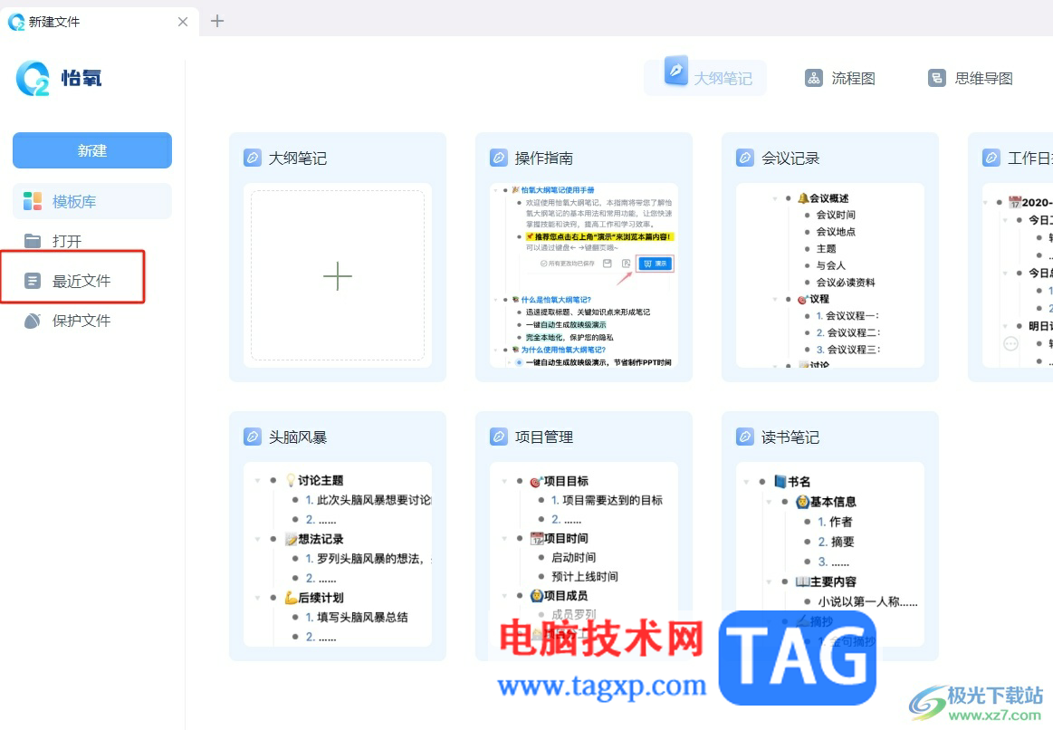Click the 会议时间 line in 会议记录

(836, 215)
